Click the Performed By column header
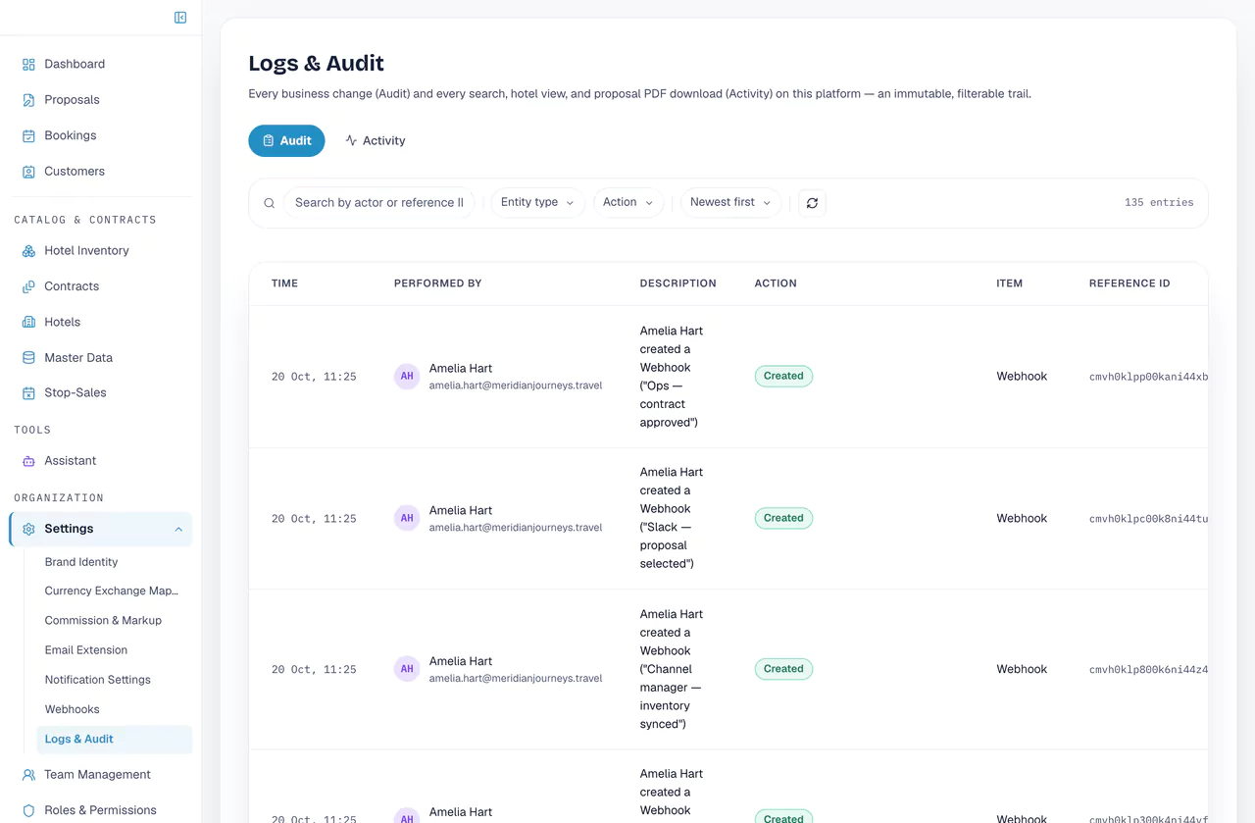 pos(437,283)
